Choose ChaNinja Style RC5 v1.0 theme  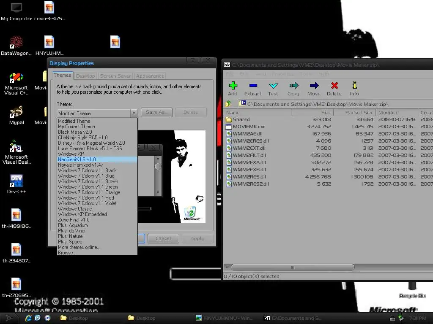pyautogui.click(x=97, y=138)
